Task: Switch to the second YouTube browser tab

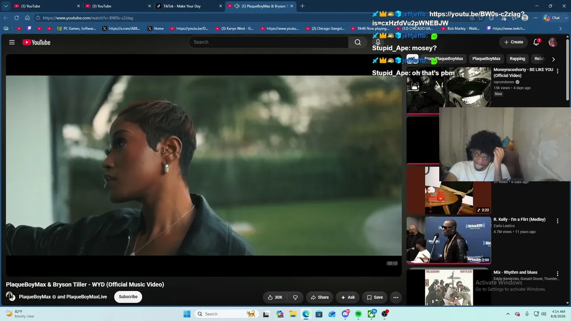Action: click(x=118, y=6)
